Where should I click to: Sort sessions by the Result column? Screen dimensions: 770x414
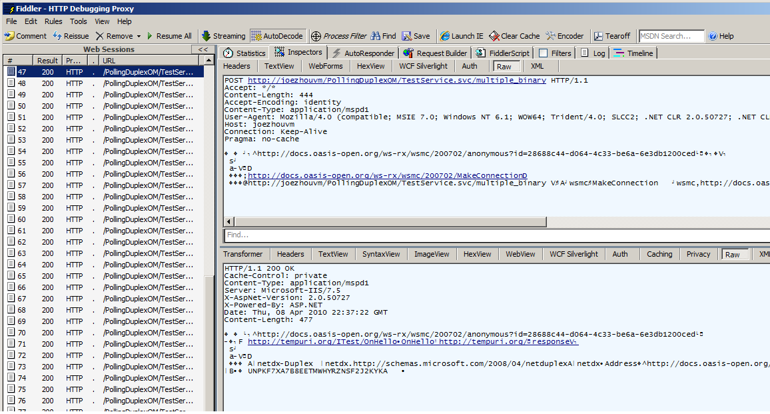[x=48, y=61]
